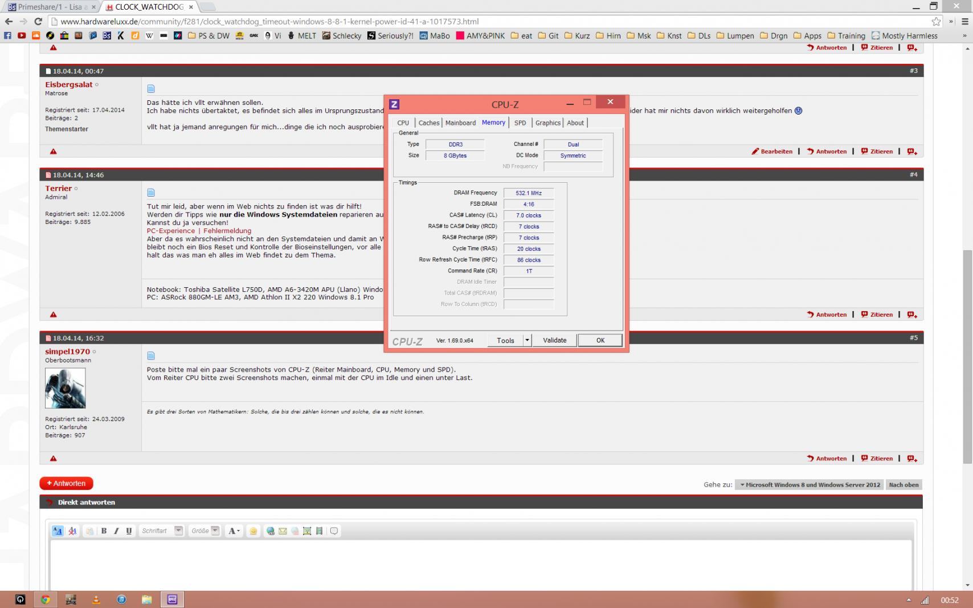Switch to CPU-Z in the taskbar
The height and width of the screenshot is (608, 973).
click(x=173, y=599)
